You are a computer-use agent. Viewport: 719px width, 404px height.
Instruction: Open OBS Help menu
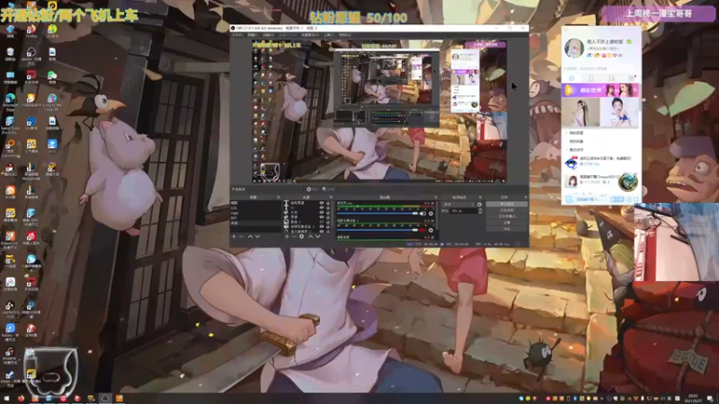tap(345, 35)
